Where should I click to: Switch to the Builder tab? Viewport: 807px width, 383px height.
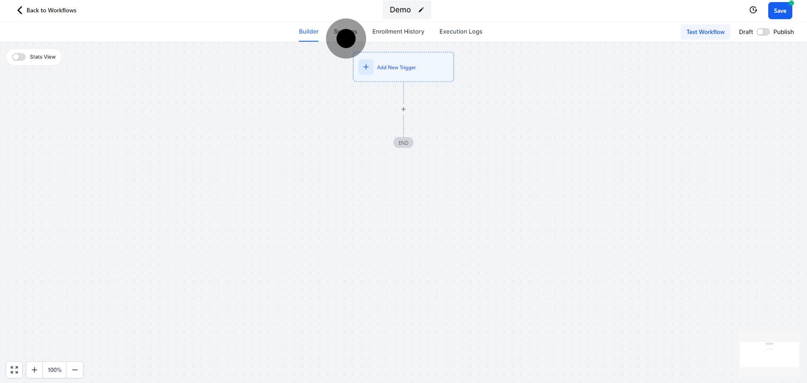(308, 32)
